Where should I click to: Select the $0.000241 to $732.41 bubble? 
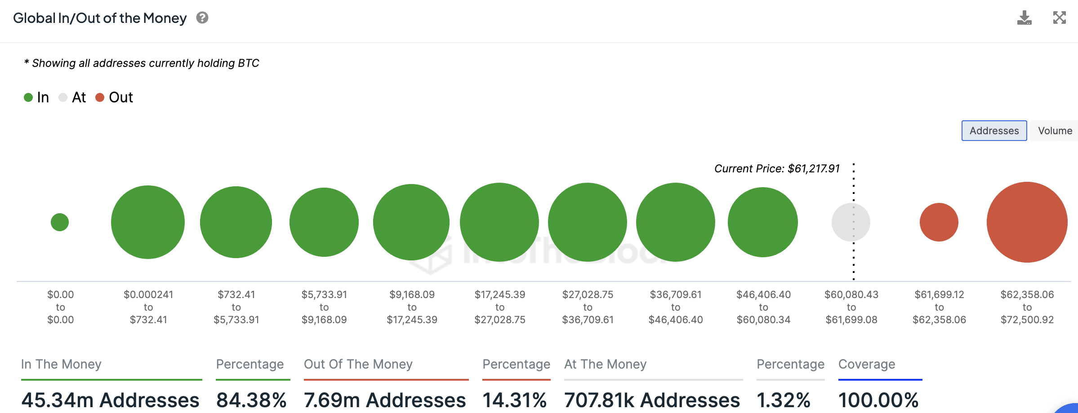tap(148, 222)
